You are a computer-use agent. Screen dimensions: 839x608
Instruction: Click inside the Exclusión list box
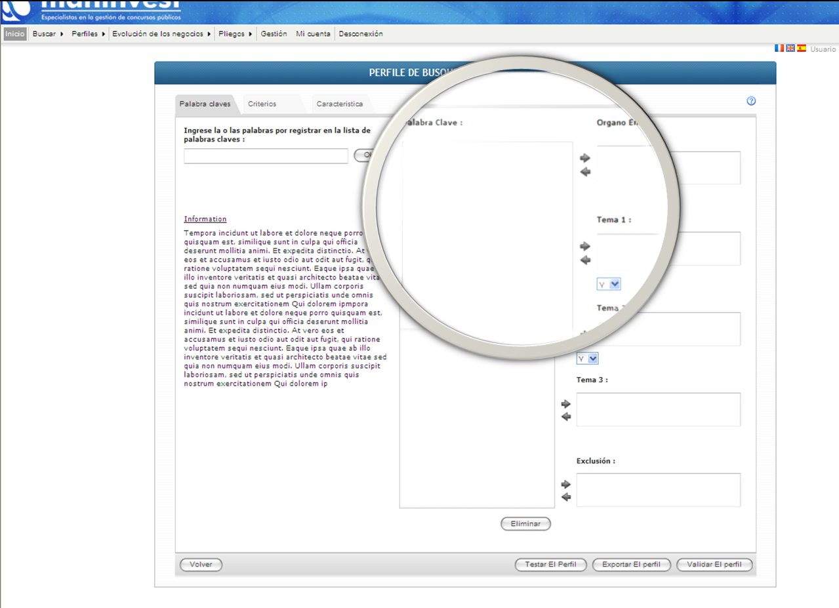[x=659, y=490]
